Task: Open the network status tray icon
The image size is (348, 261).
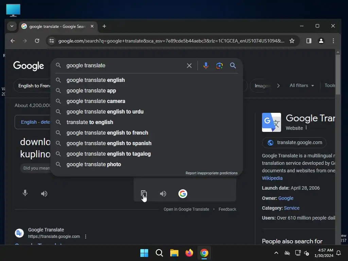Action: [298, 253]
